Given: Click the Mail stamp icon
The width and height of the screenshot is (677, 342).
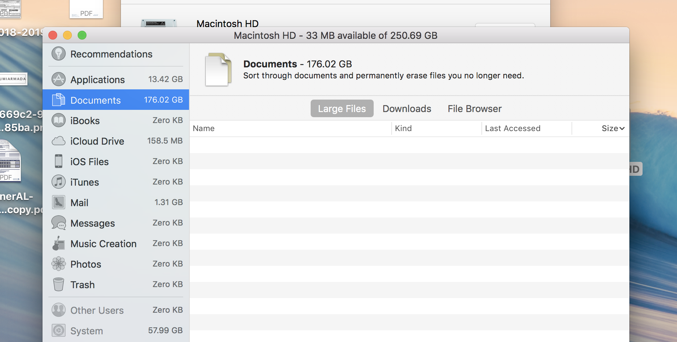Looking at the screenshot, I should (59, 202).
